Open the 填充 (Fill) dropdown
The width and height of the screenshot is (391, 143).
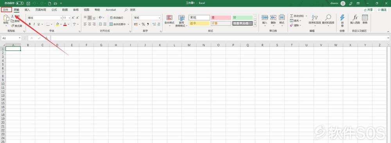[296, 21]
